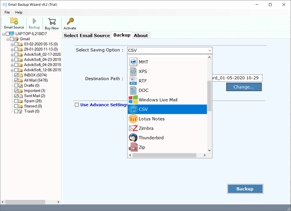This screenshot has width=291, height=211.
Task: Uncheck the Important (3) checkbox
Action: pyautogui.click(x=16, y=91)
